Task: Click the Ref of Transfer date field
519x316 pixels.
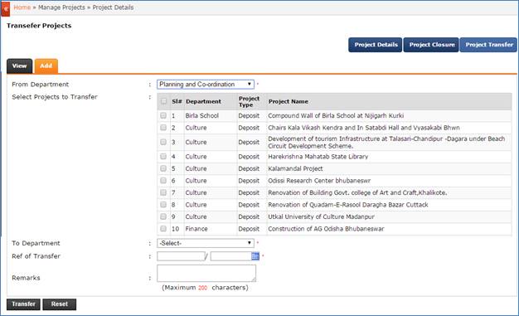Action: click(x=231, y=256)
